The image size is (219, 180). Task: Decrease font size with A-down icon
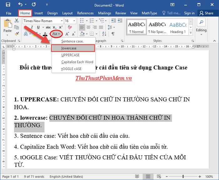[74, 34]
